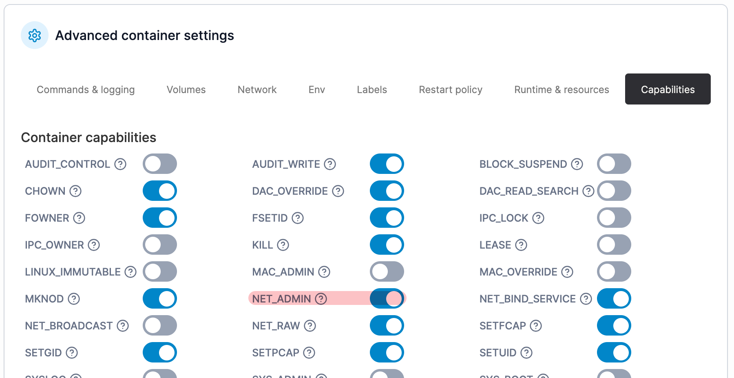Image resolution: width=734 pixels, height=378 pixels.
Task: Select the Runtime & resources tab
Action: [x=561, y=89]
